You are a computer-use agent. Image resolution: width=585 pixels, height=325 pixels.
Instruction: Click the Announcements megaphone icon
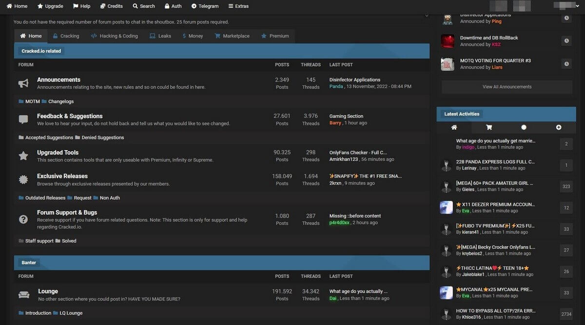tap(23, 83)
